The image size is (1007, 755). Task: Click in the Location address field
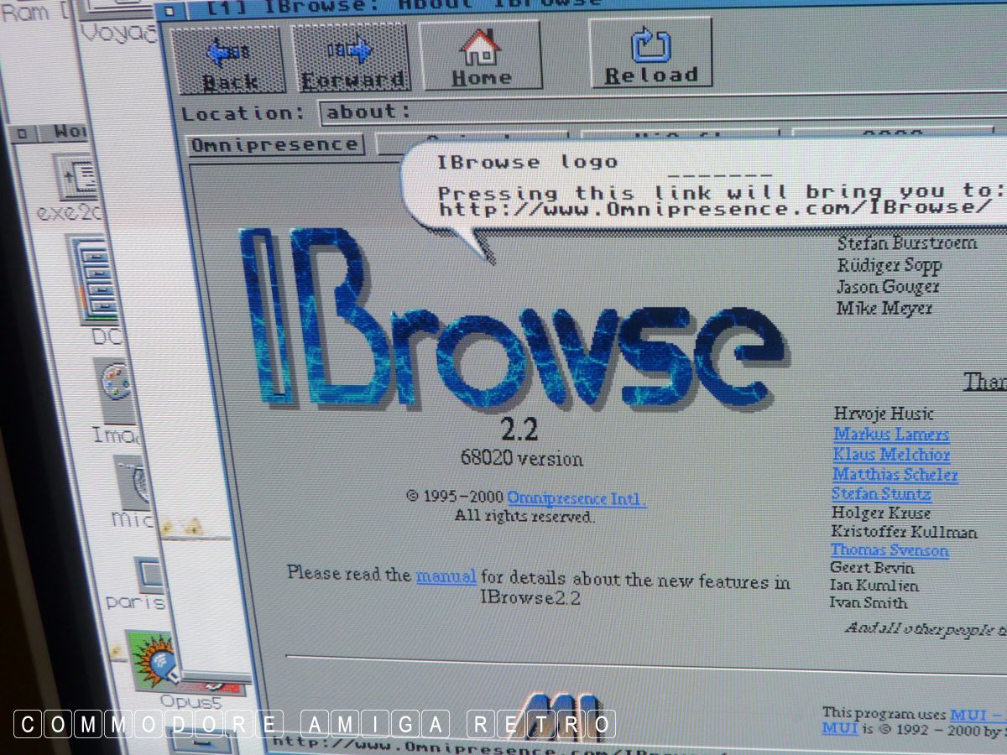655,112
